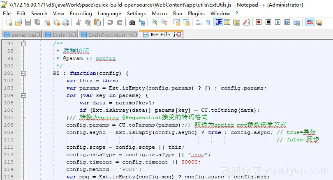This screenshot has width=333, height=180.
Task: Open the Macro menu
Action: pyautogui.click(x=159, y=14)
